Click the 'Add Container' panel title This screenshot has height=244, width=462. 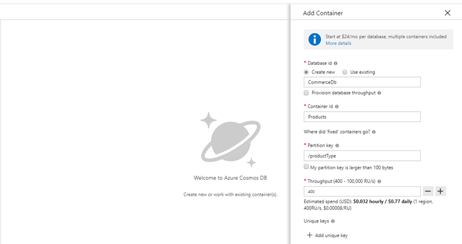323,14
